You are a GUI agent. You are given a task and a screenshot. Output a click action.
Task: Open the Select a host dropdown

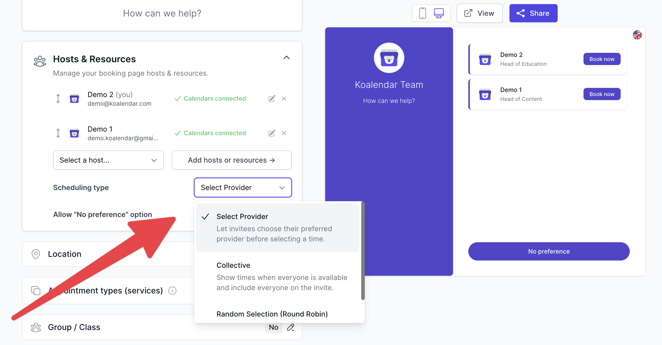[x=108, y=160]
